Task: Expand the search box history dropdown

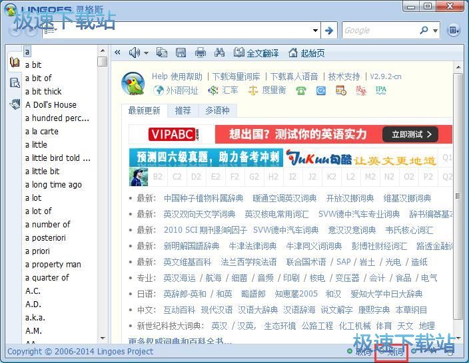Action: pyautogui.click(x=315, y=30)
